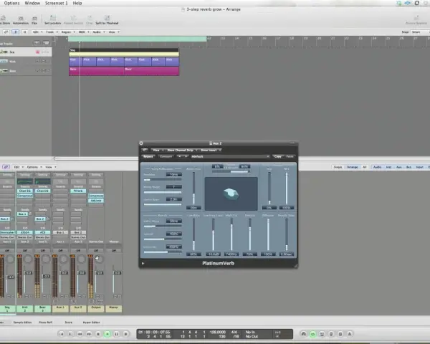This screenshot has width=430, height=344.
Task: Expand PlatinumVerb extended parameters triangle
Action: [x=143, y=263]
